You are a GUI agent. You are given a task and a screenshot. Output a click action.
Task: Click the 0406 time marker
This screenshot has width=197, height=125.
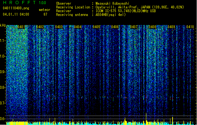115,27
